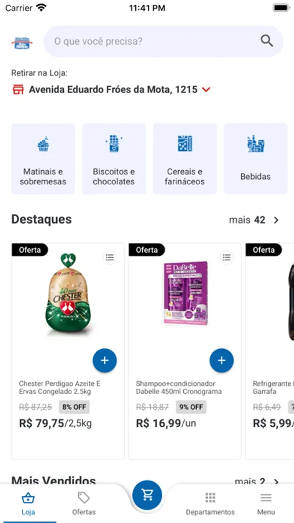294x523 pixels.
Task: Open the center shopping cart button
Action: (147, 495)
